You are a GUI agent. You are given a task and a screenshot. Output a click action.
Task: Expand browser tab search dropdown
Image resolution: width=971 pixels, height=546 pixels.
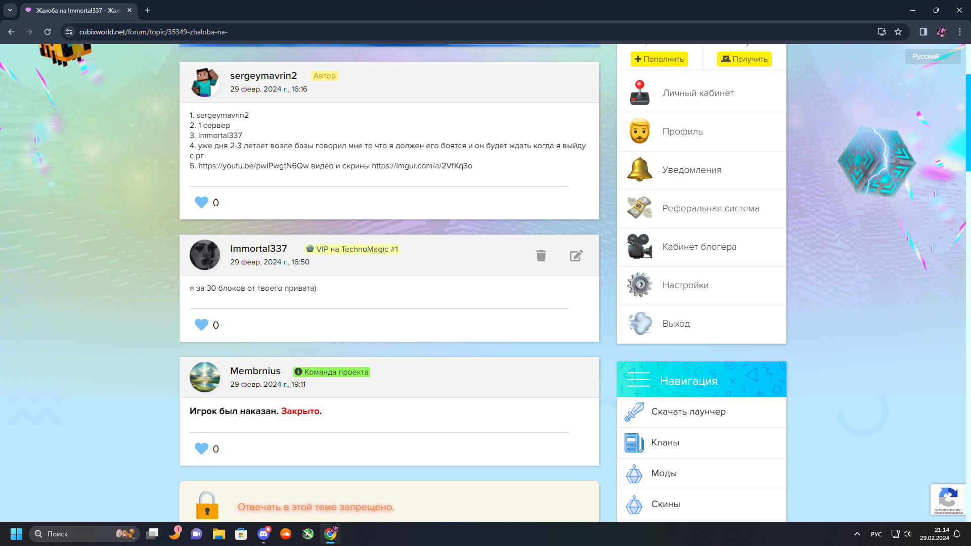(10, 10)
